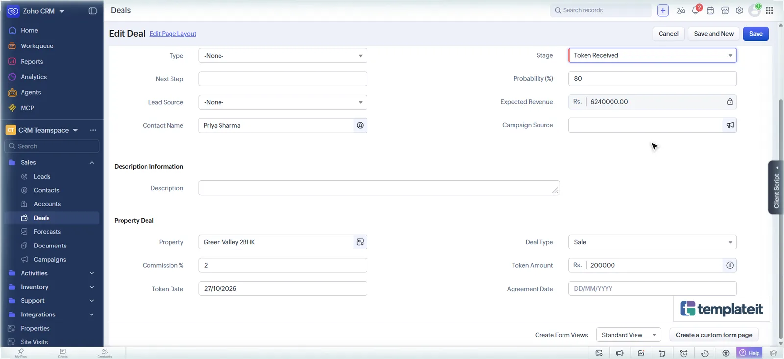Viewport: 784px width, 359px height.
Task: Click the blue plus quick-create icon
Action: coord(663,10)
